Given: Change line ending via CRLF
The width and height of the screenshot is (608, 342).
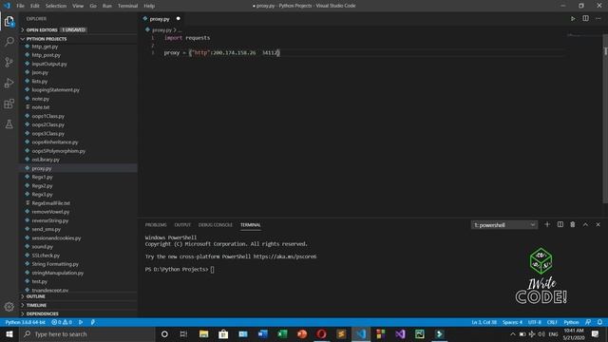Looking at the screenshot, I should coord(552,322).
